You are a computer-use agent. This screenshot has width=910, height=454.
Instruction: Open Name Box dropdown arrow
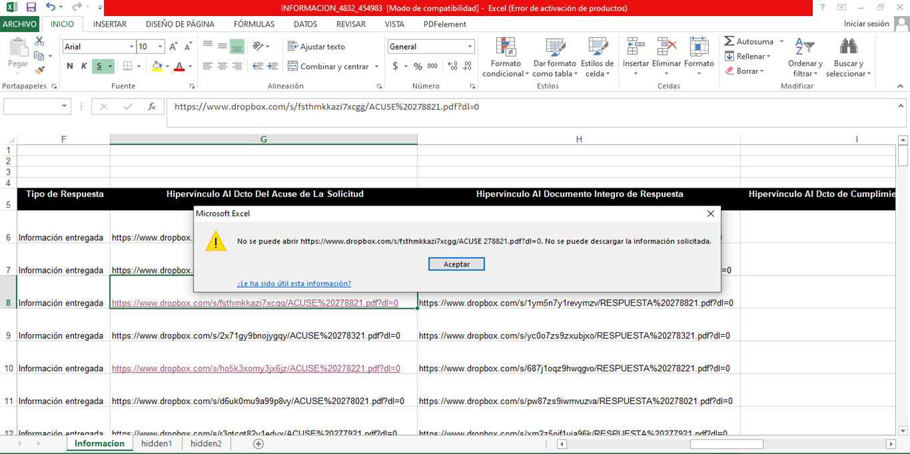click(64, 107)
